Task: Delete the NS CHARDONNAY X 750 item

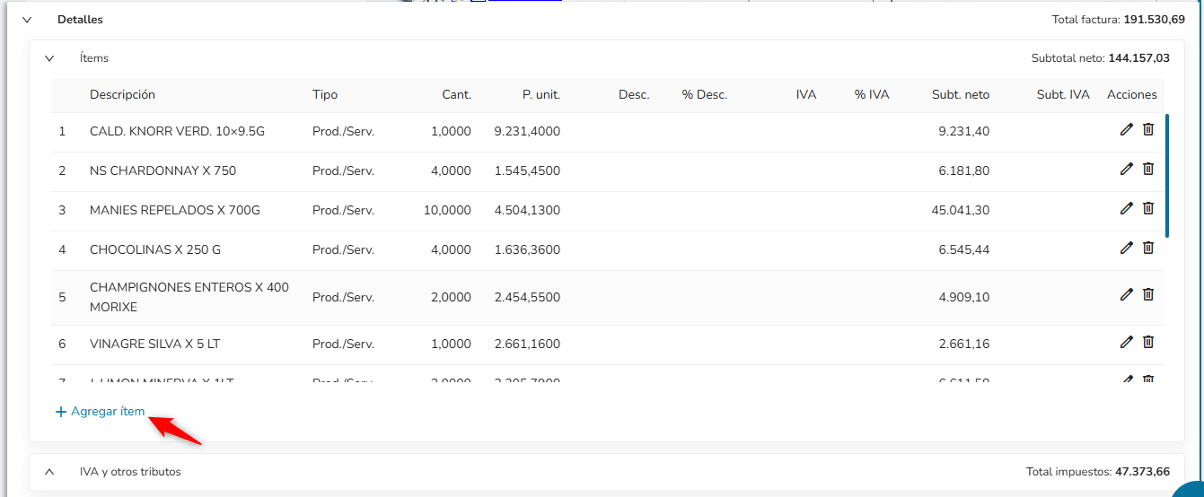Action: pyautogui.click(x=1148, y=169)
